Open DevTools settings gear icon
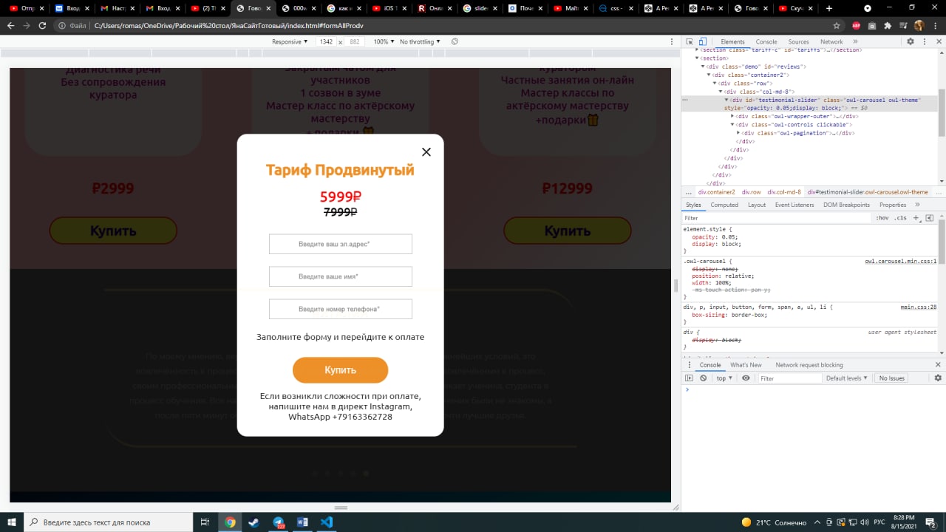 [909, 42]
